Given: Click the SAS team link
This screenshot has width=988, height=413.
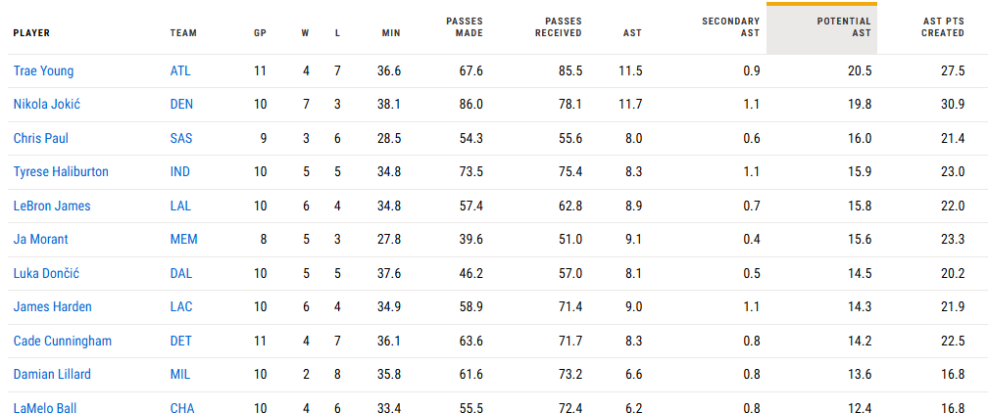Looking at the screenshot, I should pyautogui.click(x=181, y=139).
